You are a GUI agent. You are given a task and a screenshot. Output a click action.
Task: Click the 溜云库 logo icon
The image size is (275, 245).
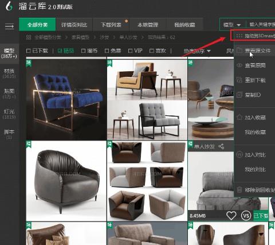pos(9,6)
